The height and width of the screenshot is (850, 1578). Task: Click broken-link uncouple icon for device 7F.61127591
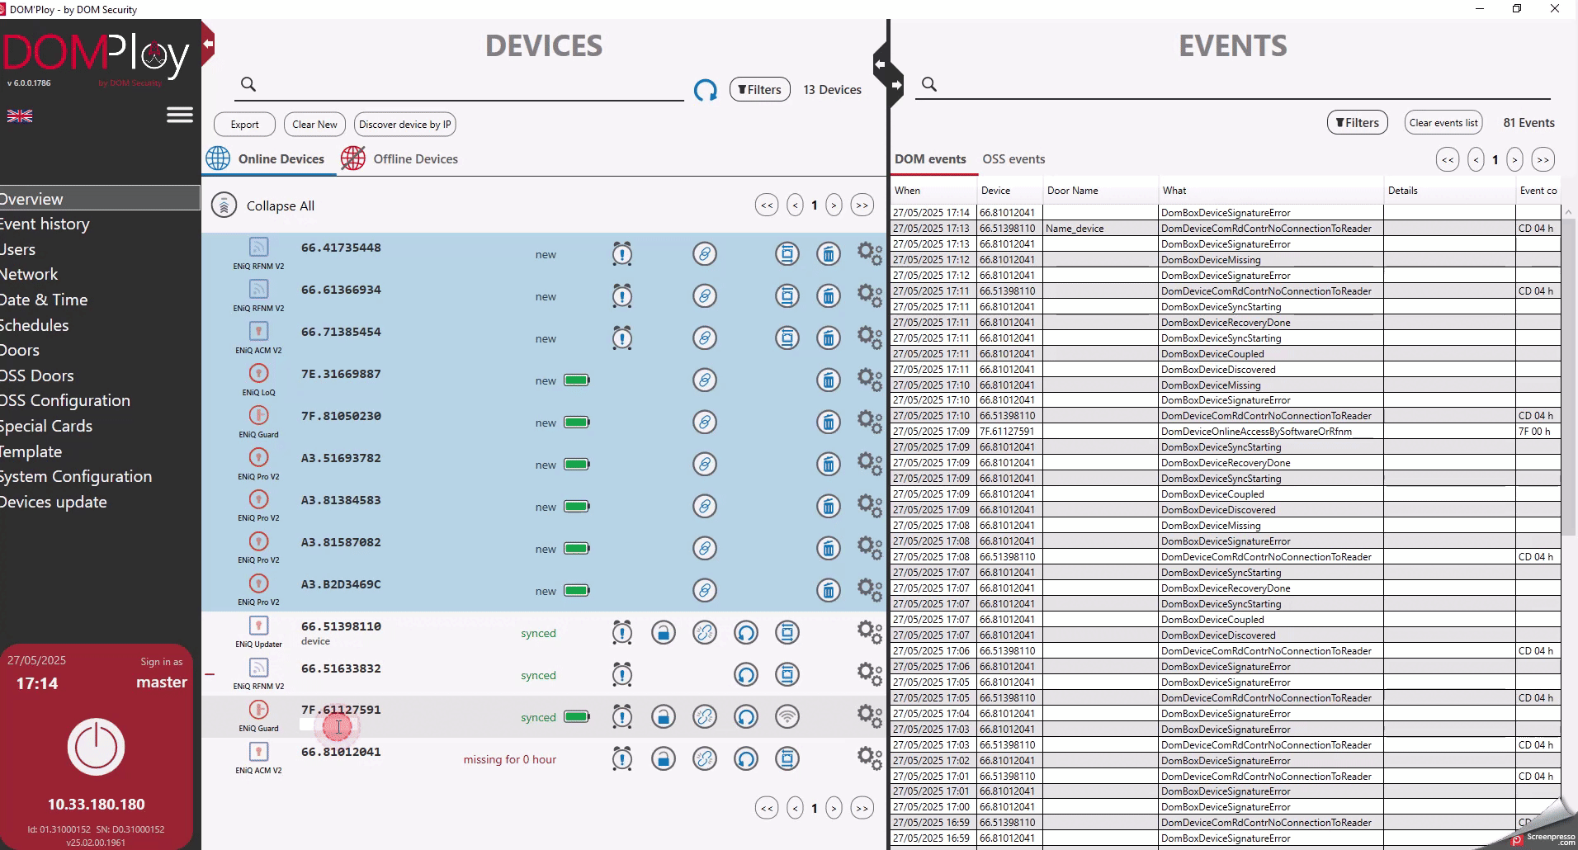pos(705,717)
